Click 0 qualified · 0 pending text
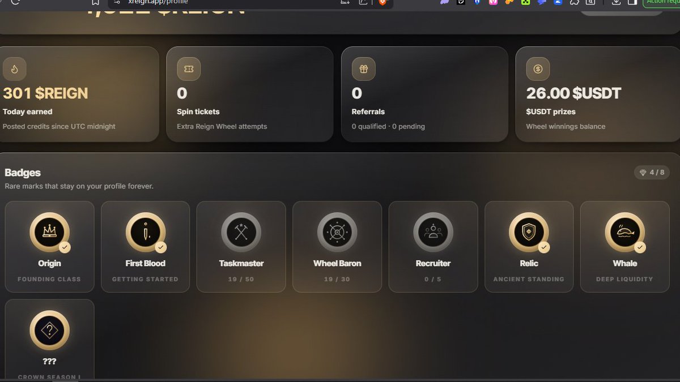Image resolution: width=680 pixels, height=382 pixels. (388, 126)
